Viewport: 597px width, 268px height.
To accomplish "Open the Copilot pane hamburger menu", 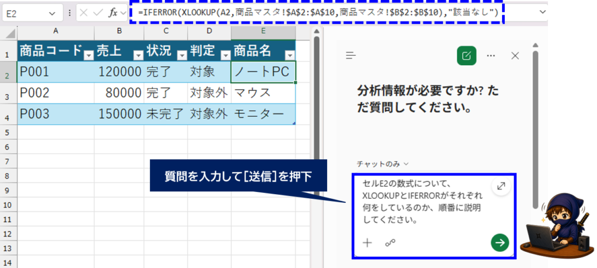I will pos(350,56).
